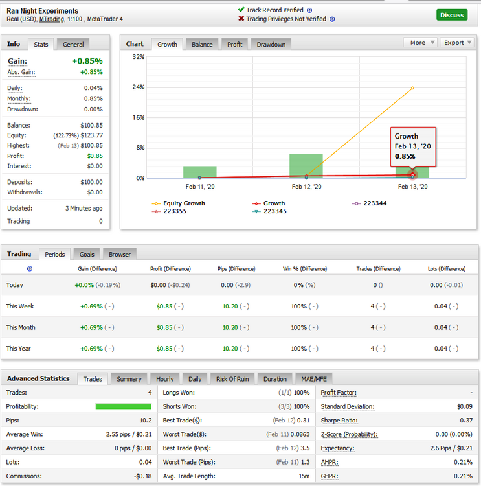481x486 pixels.
Task: Click the Ran Night Experiments title
Action: [x=43, y=11]
